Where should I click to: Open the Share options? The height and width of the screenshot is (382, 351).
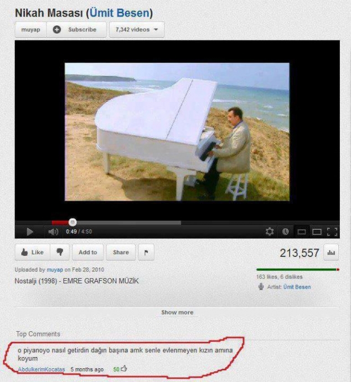click(x=121, y=252)
